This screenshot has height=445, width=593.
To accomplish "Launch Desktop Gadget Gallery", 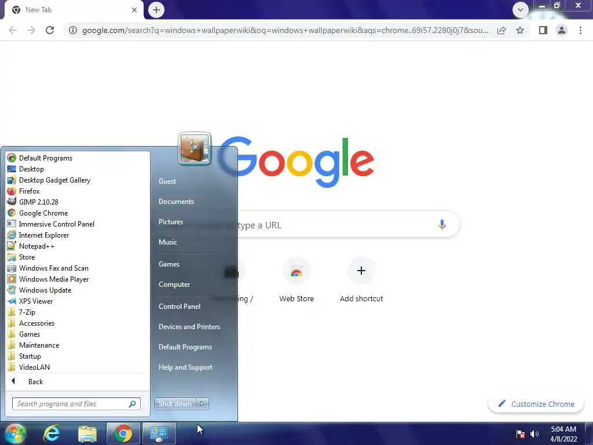I will (x=54, y=180).
